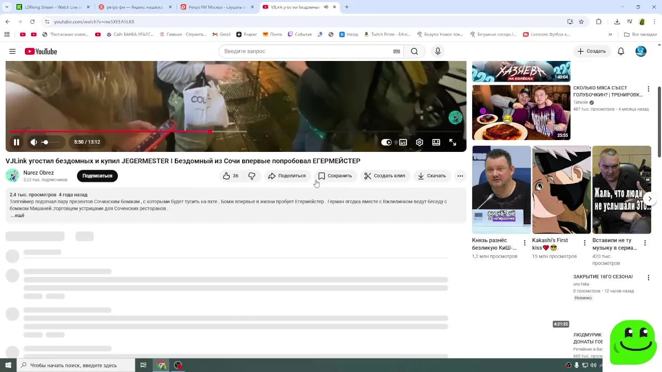Open options for 'Князь разнёс' short

[x=524, y=243]
